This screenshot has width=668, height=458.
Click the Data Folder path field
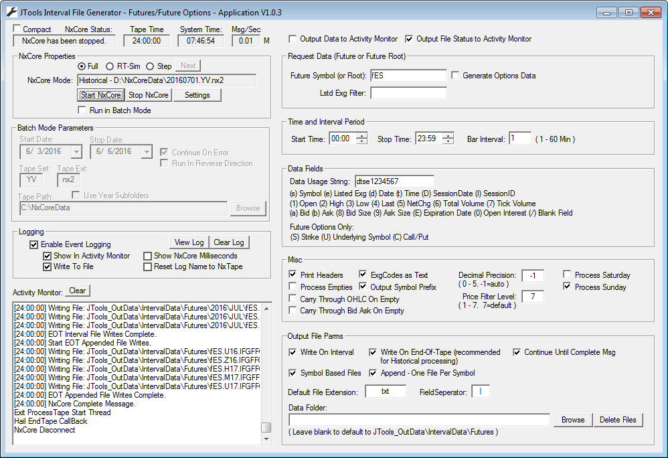[419, 420]
